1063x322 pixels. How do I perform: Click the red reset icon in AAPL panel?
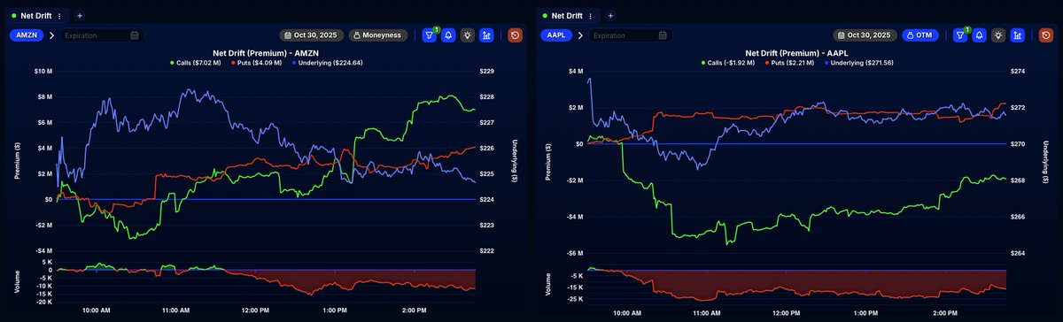click(1047, 35)
